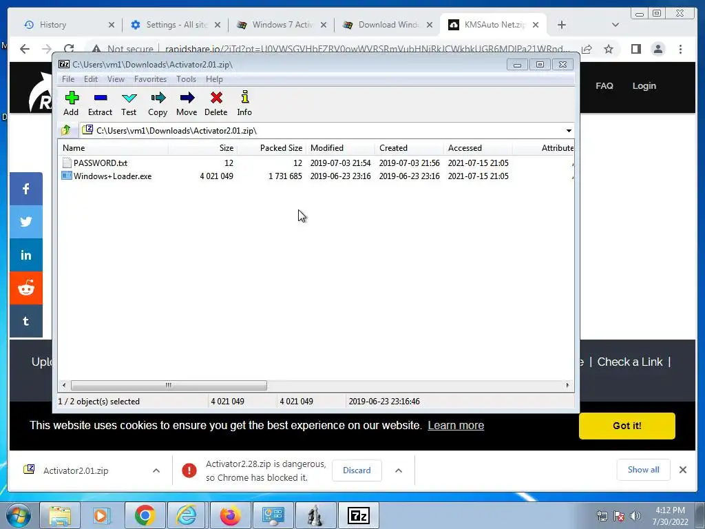Click the Copy toolbar icon
The image size is (705, 529).
pyautogui.click(x=158, y=103)
